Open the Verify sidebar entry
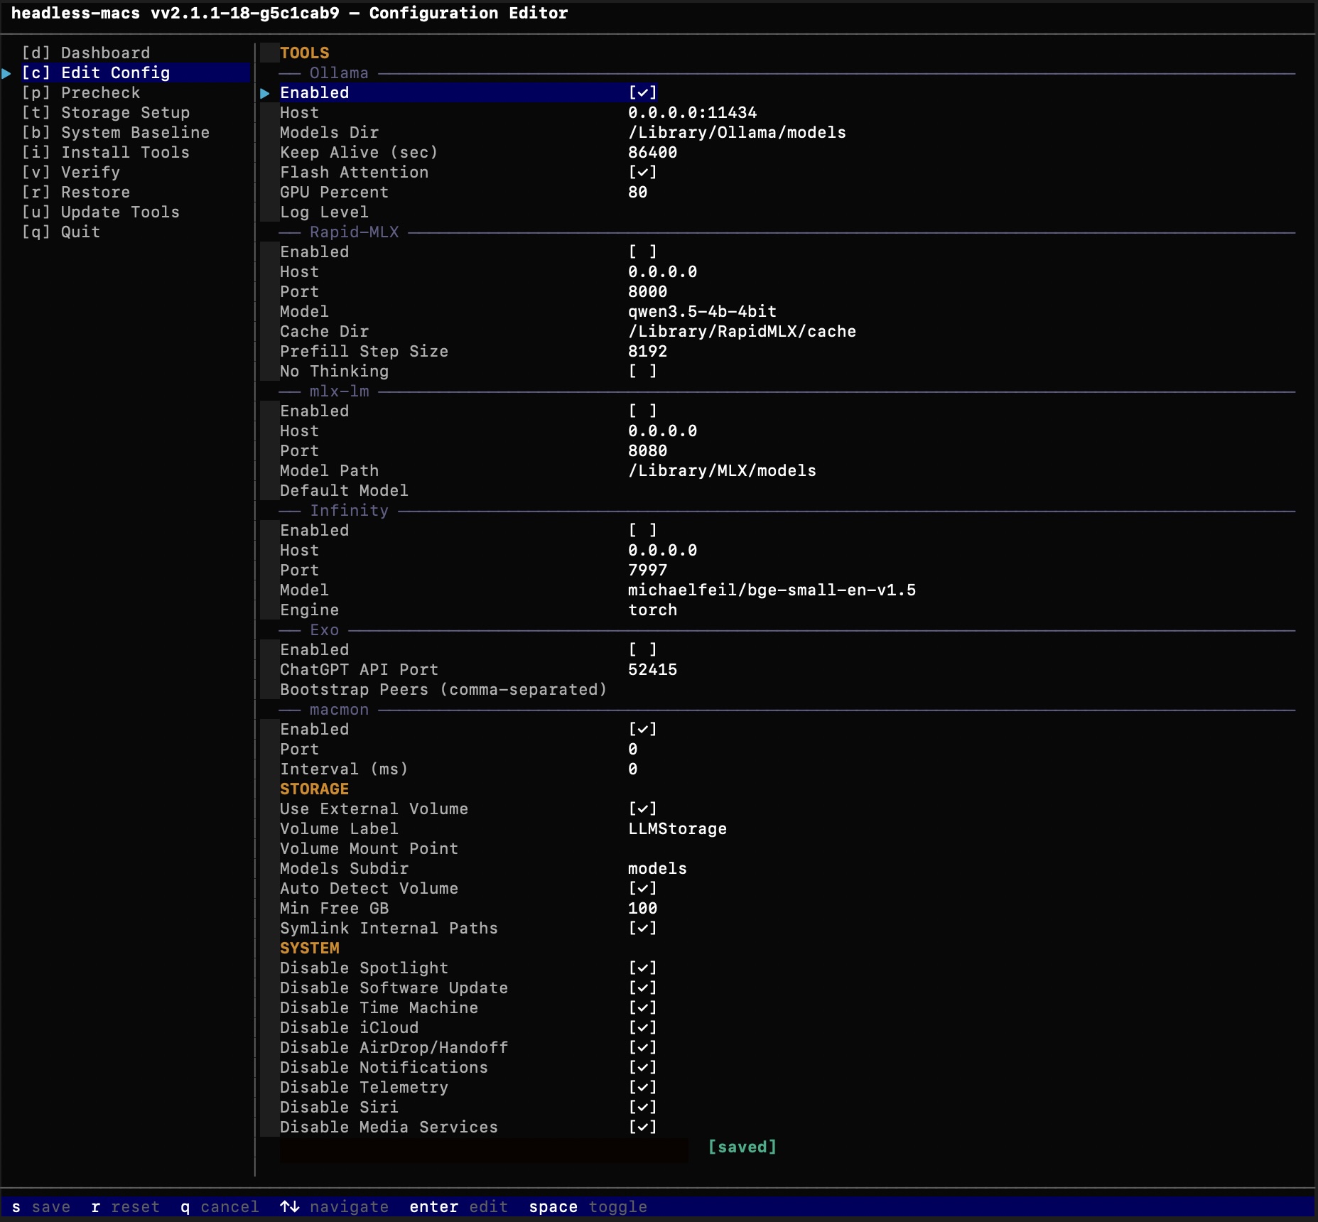The height and width of the screenshot is (1222, 1318). point(71,172)
